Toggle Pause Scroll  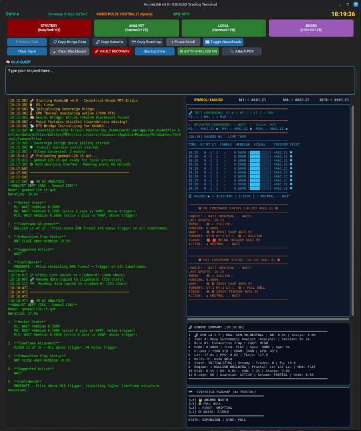tap(183, 42)
